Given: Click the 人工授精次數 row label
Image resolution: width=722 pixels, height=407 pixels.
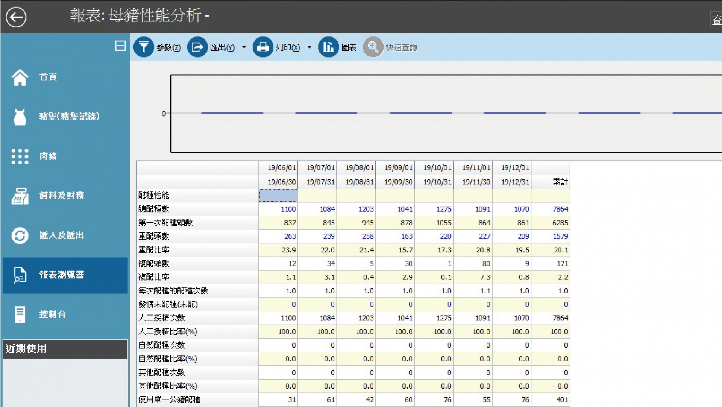Looking at the screenshot, I should pyautogui.click(x=162, y=318).
